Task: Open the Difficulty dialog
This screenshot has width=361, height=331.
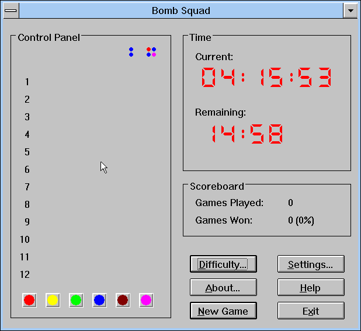Action: [223, 264]
